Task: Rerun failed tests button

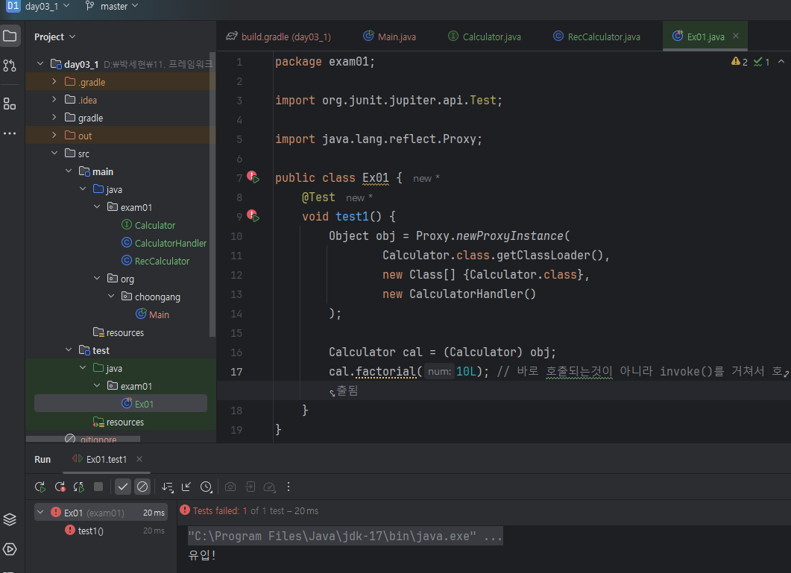Action: (60, 487)
